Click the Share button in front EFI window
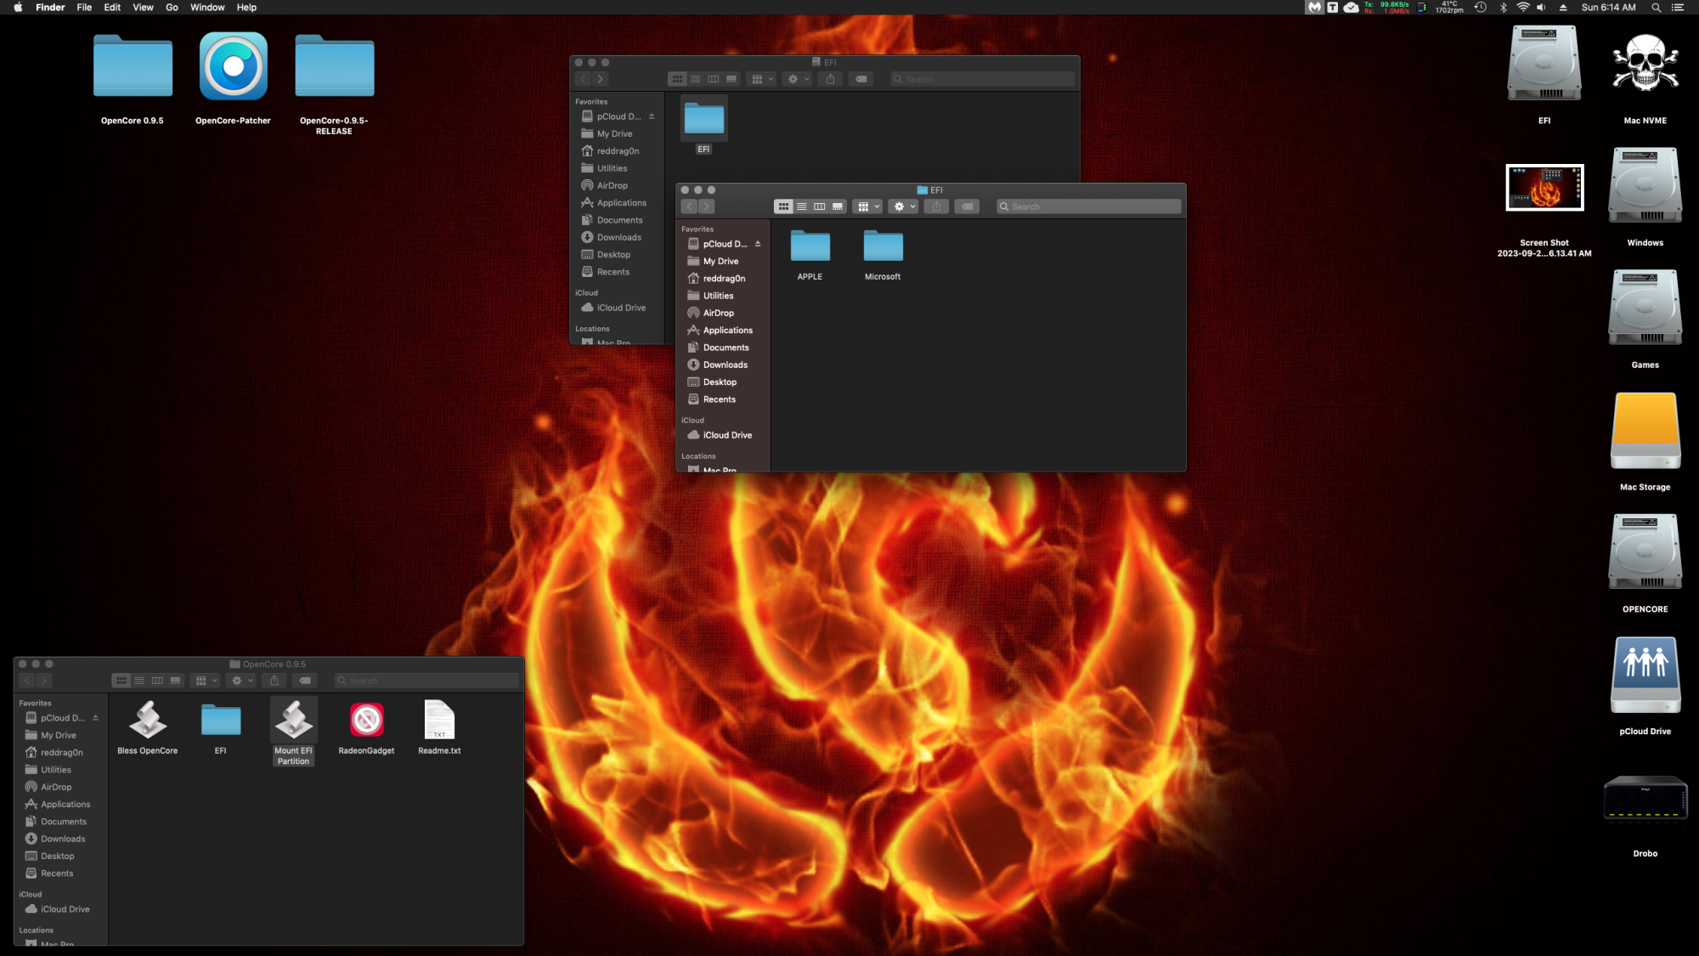The image size is (1699, 956). (x=936, y=206)
